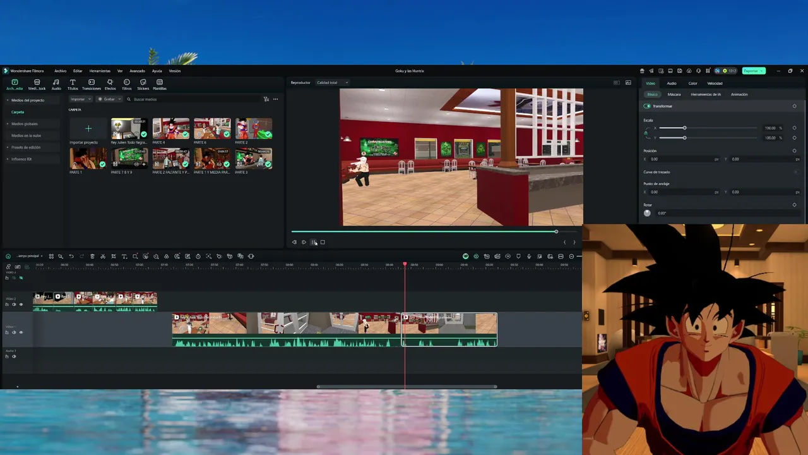Switch to the Color tab
This screenshot has height=455, width=808.
tap(692, 83)
